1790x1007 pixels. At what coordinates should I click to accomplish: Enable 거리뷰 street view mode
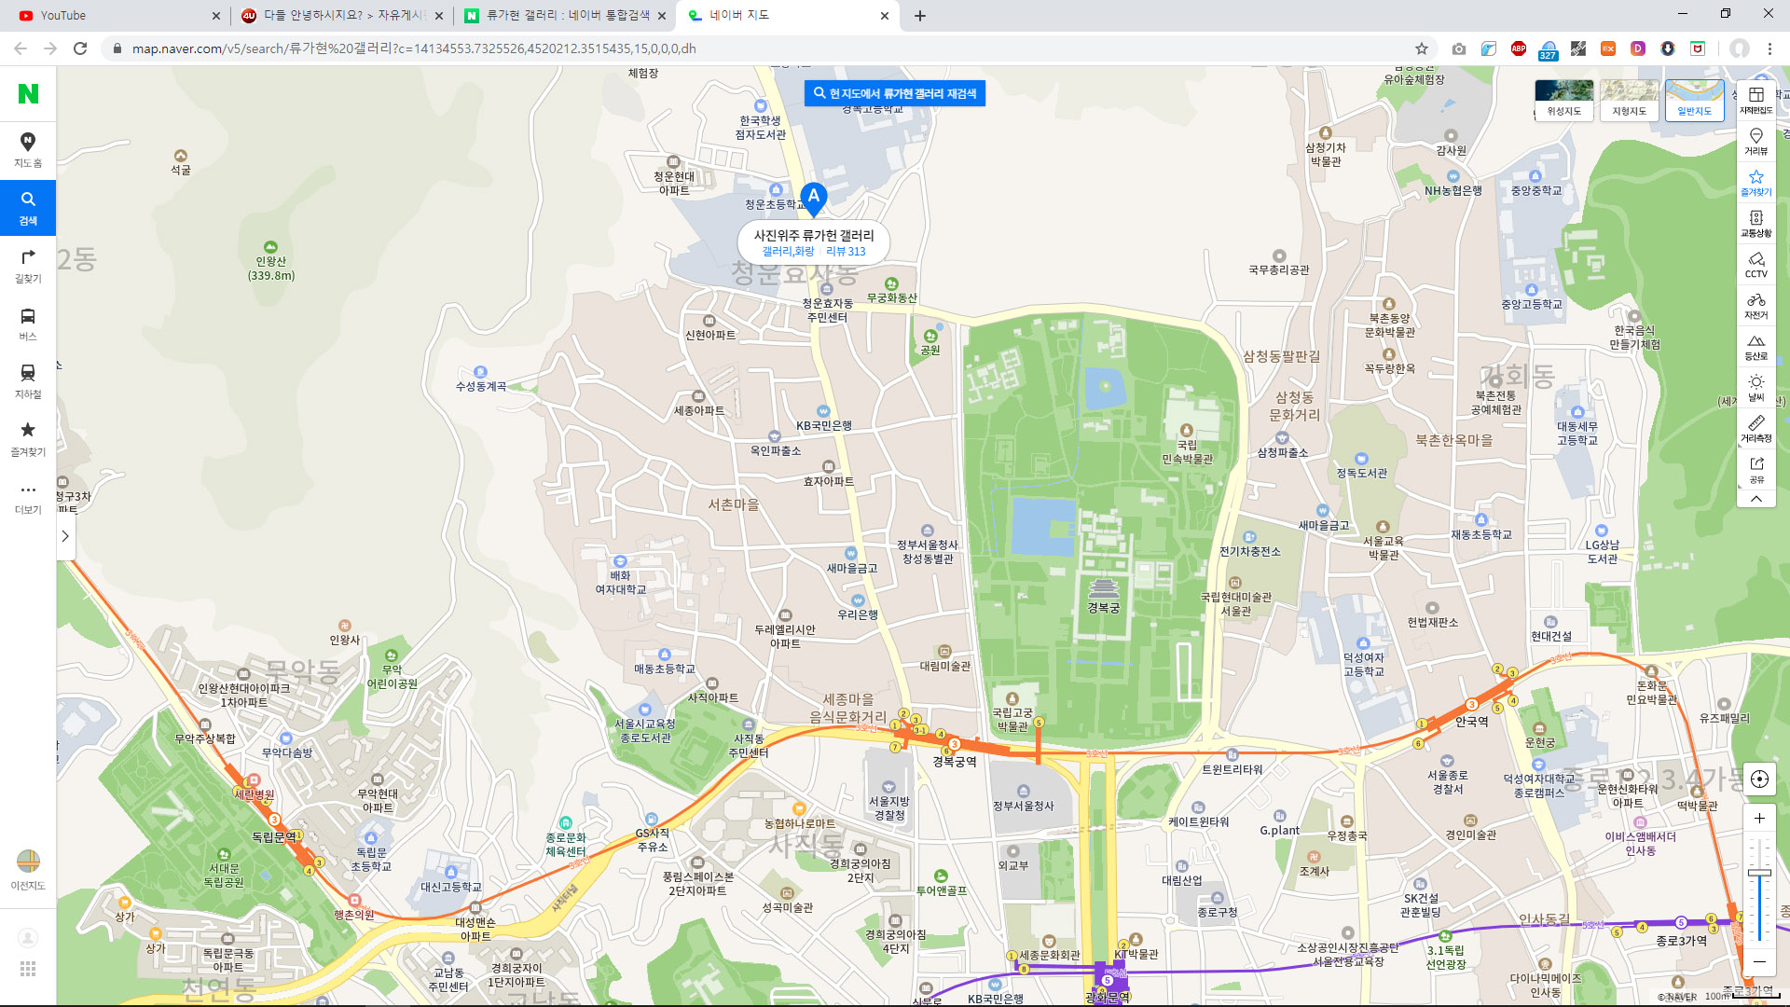[1756, 141]
